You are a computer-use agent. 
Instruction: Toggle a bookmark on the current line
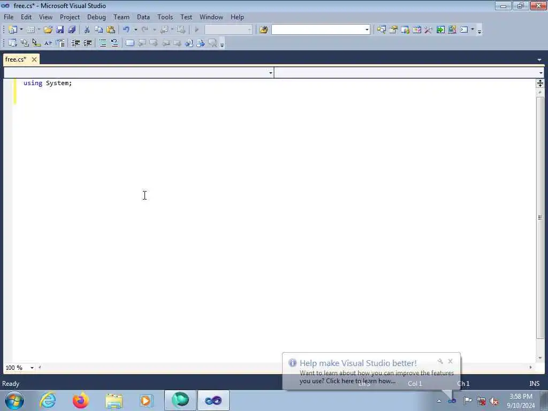(130, 43)
